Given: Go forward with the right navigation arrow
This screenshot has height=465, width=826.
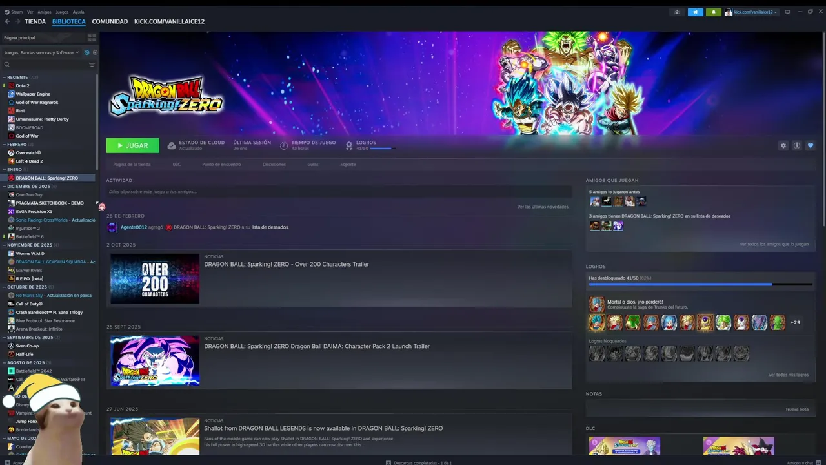Looking at the screenshot, I should [x=17, y=21].
